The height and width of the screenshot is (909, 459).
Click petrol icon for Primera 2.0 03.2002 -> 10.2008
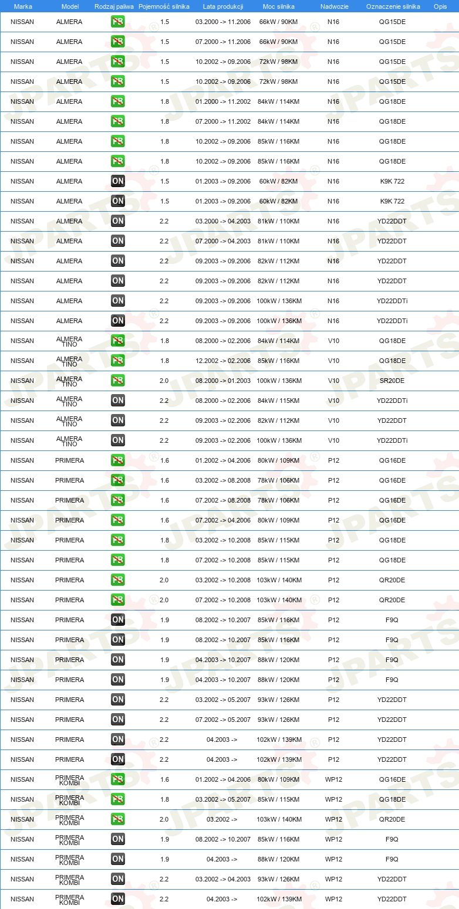(x=117, y=580)
